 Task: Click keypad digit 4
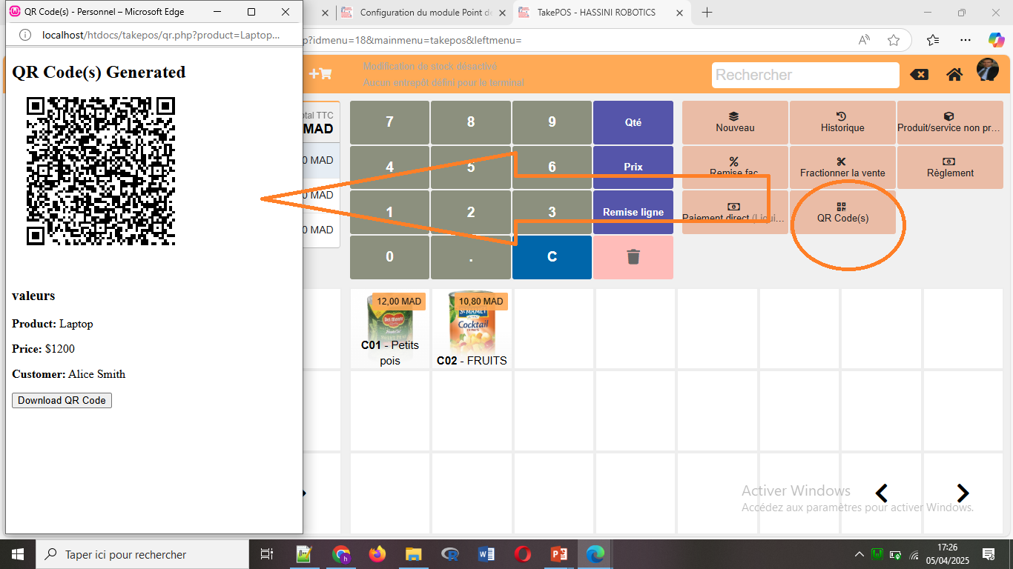389,167
